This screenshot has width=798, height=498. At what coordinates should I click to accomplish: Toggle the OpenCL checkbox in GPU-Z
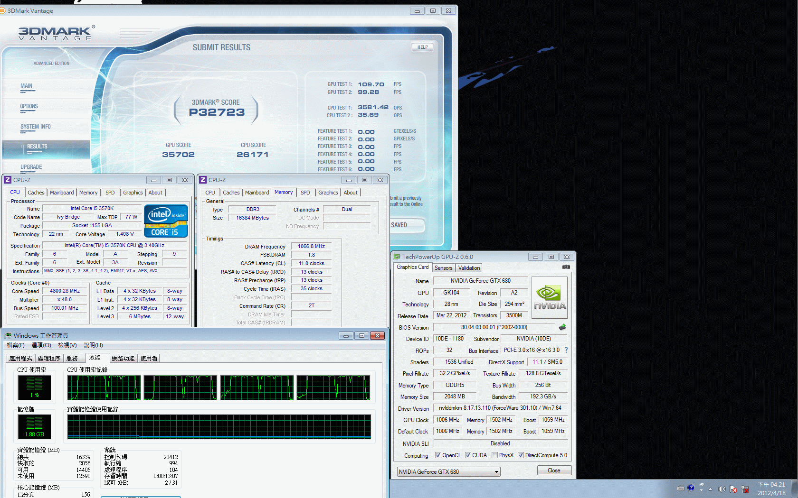point(438,455)
